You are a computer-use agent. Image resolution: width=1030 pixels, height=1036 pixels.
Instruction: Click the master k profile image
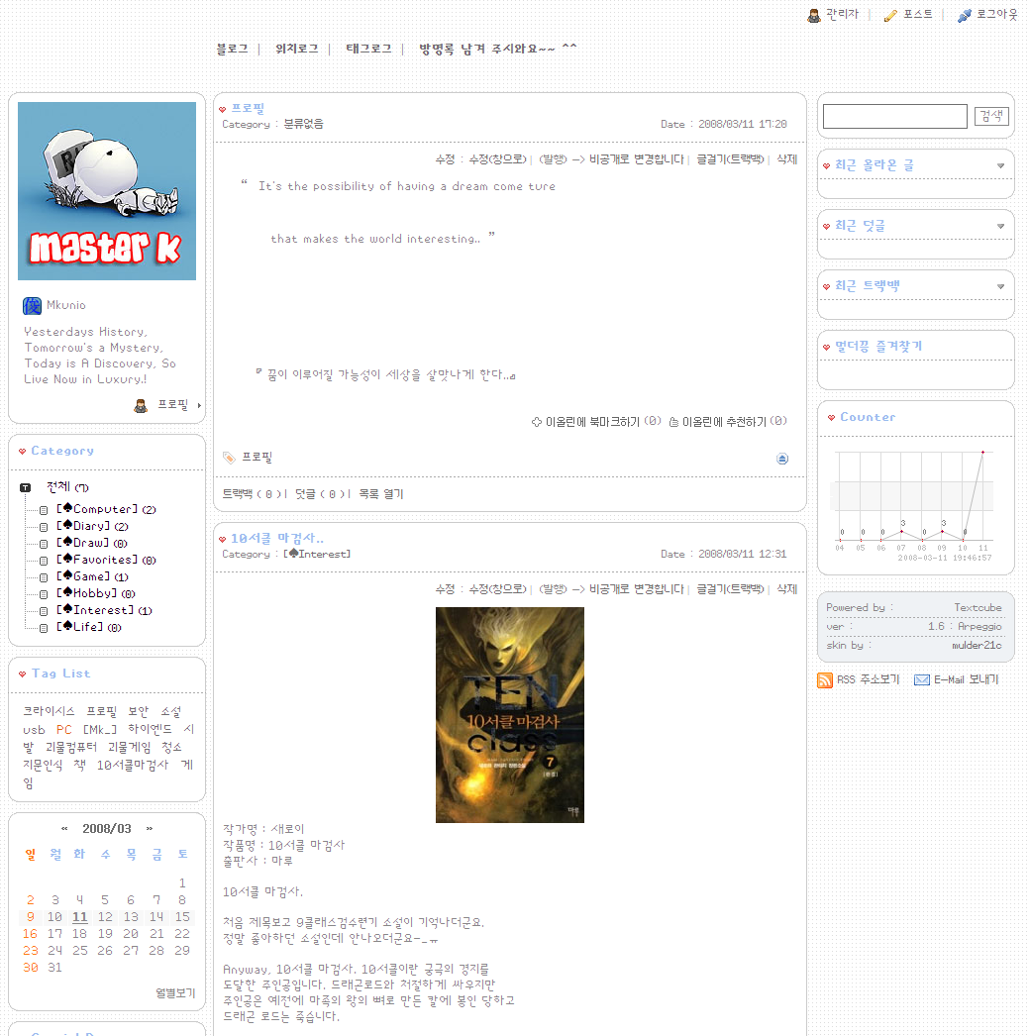(107, 191)
